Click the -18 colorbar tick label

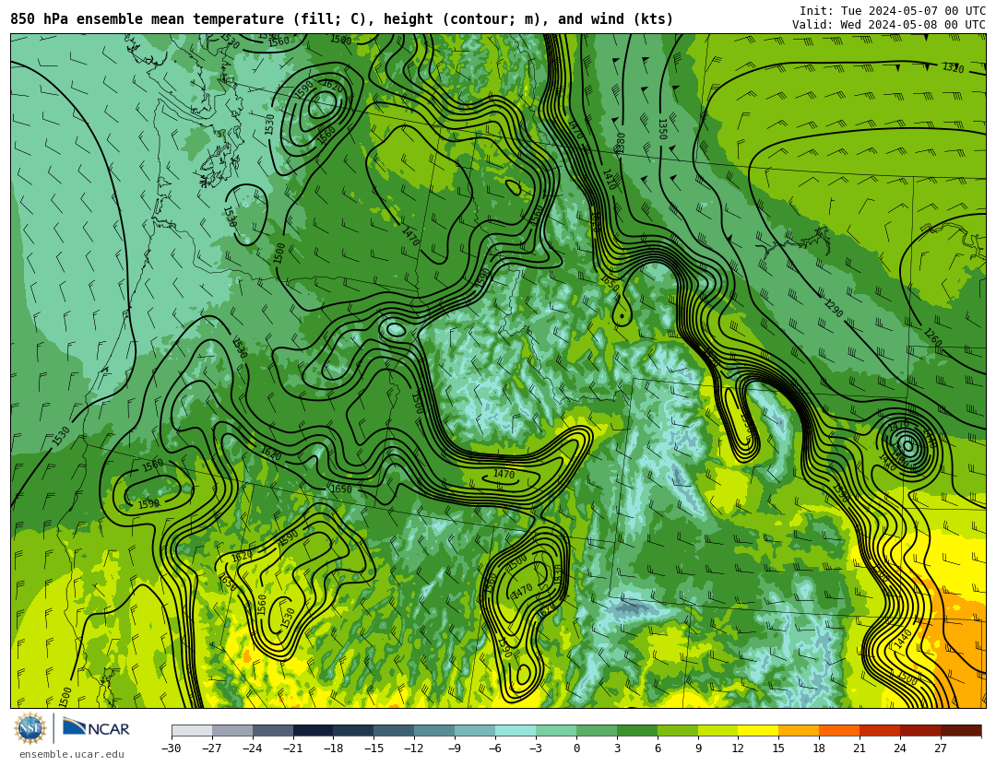(x=334, y=748)
